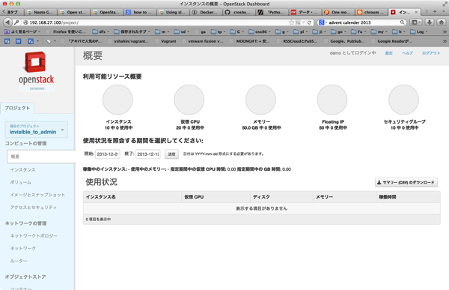This screenshot has height=290, width=449.
Task: Click the ヘルプ help link
Action: point(407,53)
